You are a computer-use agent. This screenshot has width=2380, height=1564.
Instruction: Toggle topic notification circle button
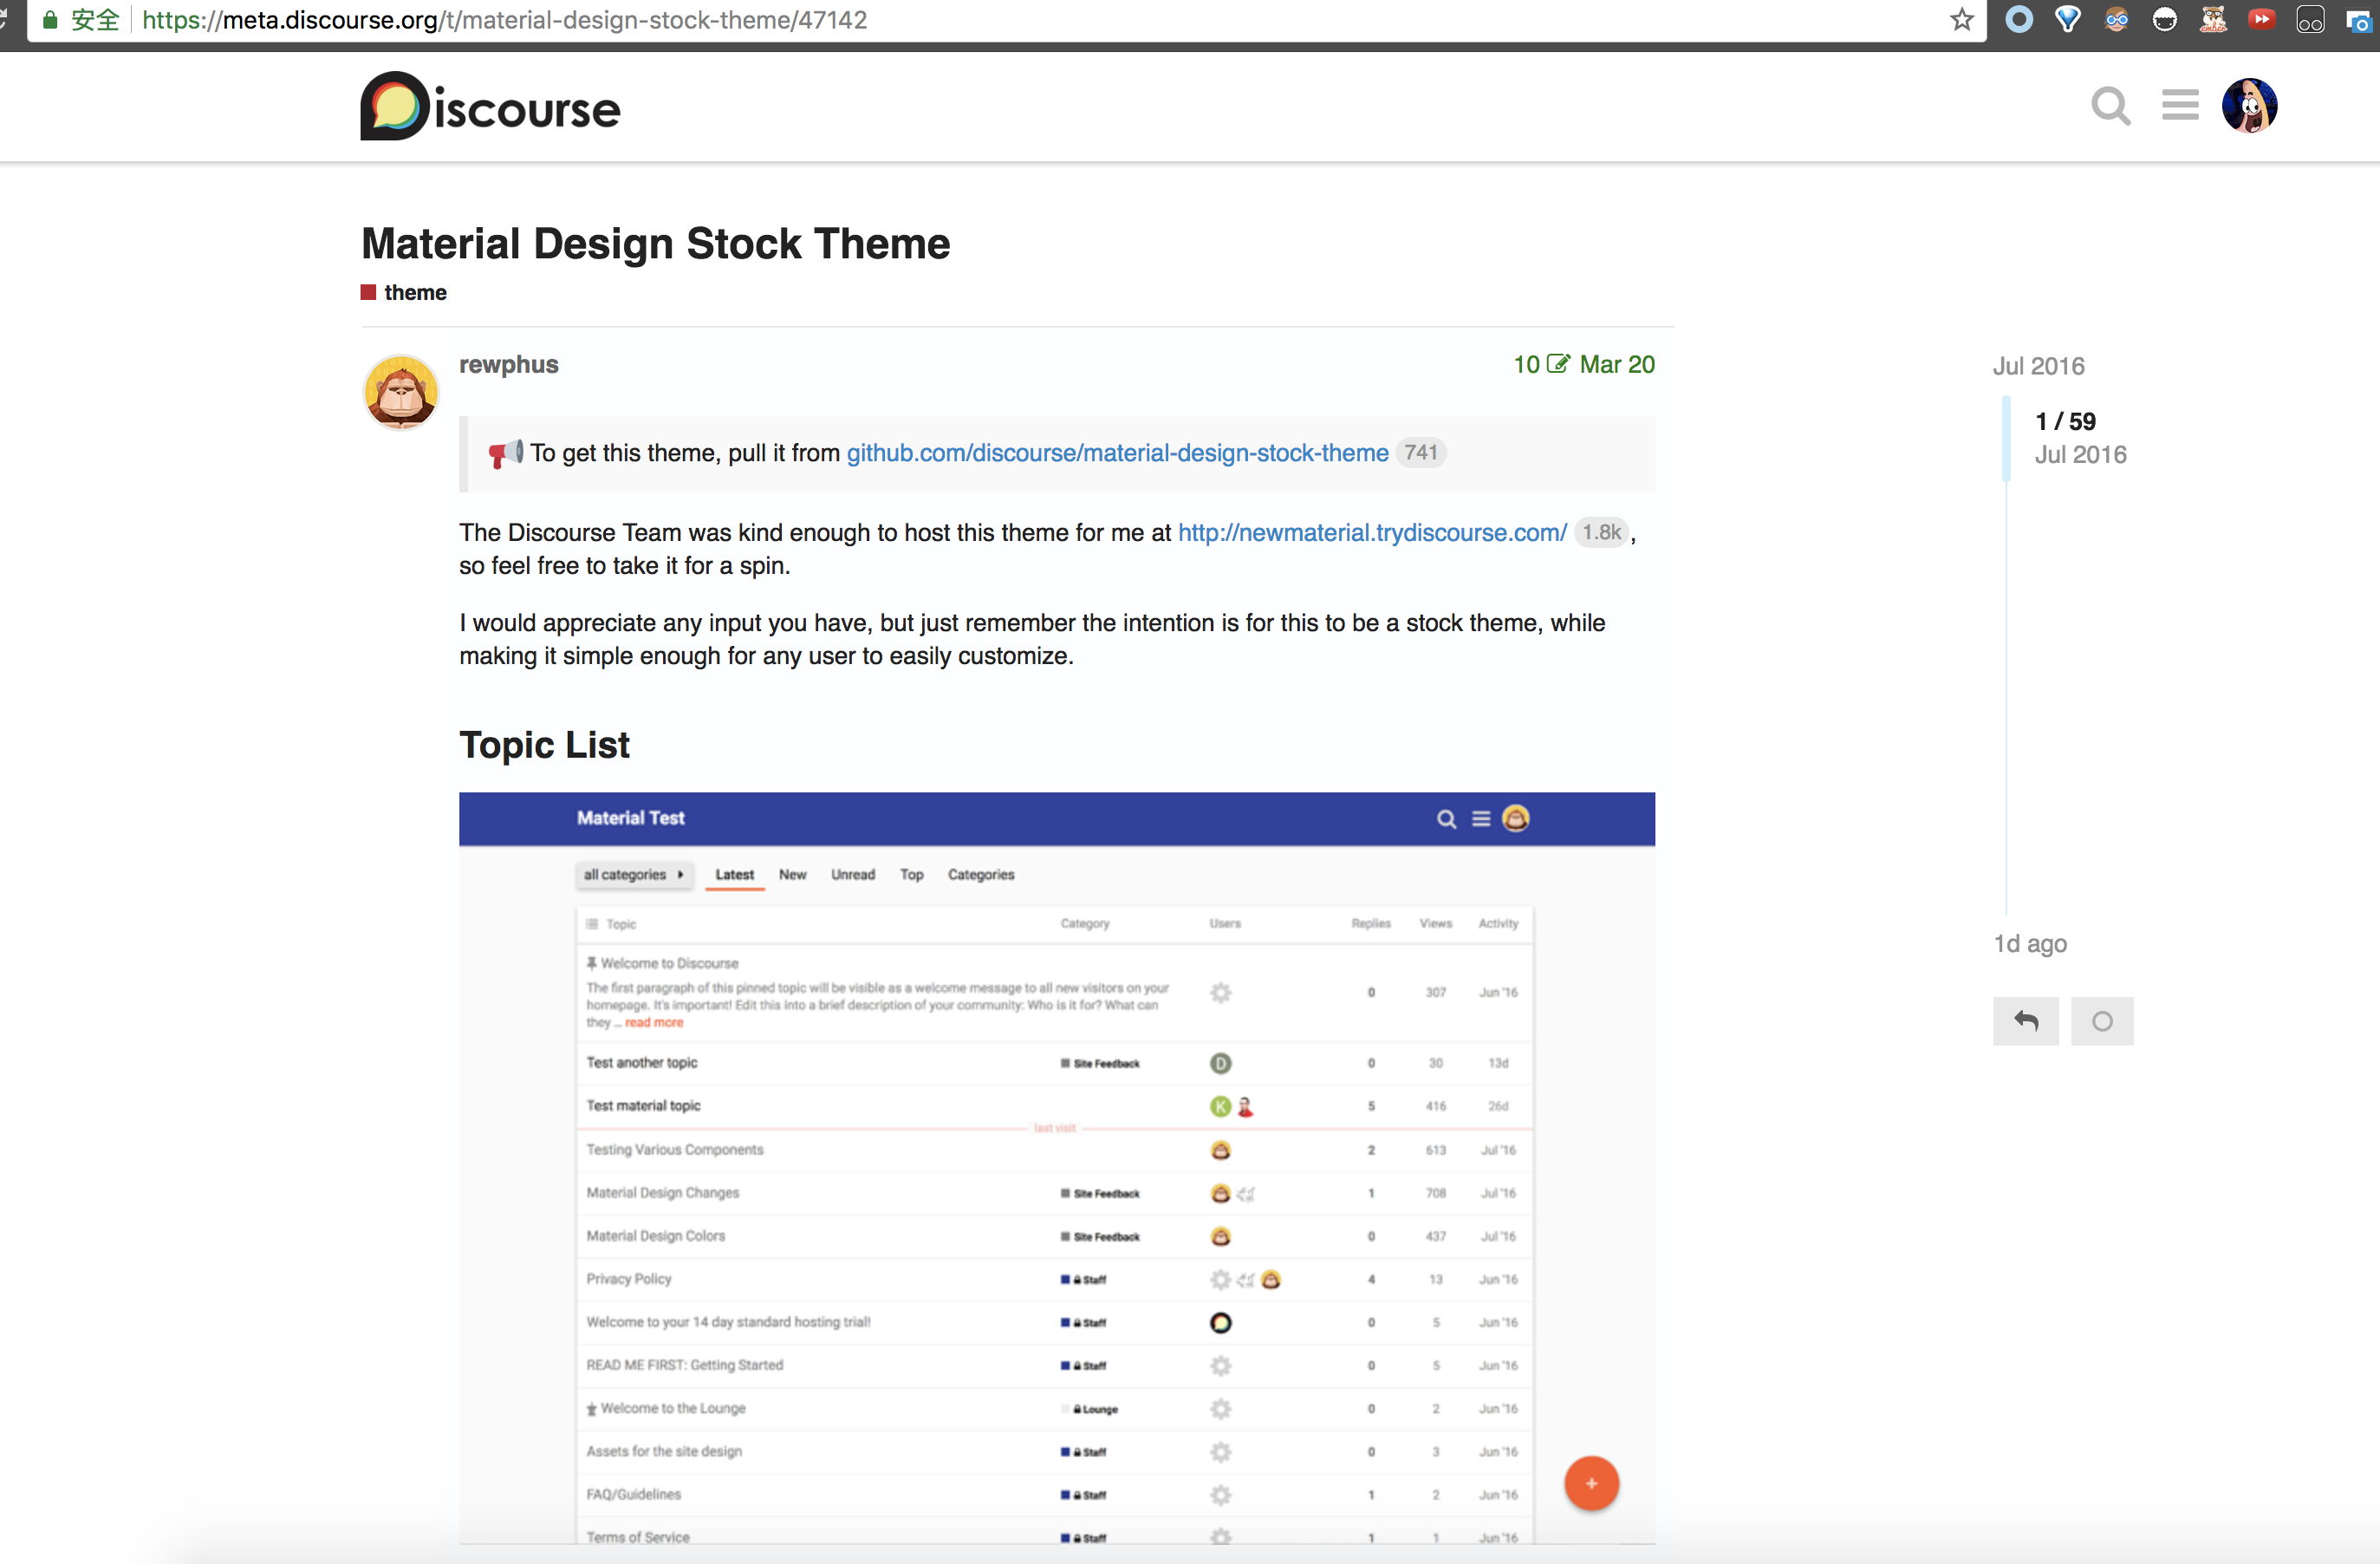[x=2102, y=1021]
